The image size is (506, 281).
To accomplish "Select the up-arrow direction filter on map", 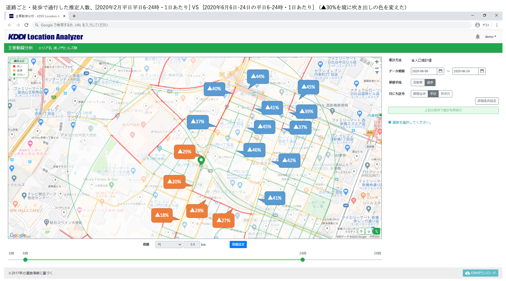I will tap(361, 231).
